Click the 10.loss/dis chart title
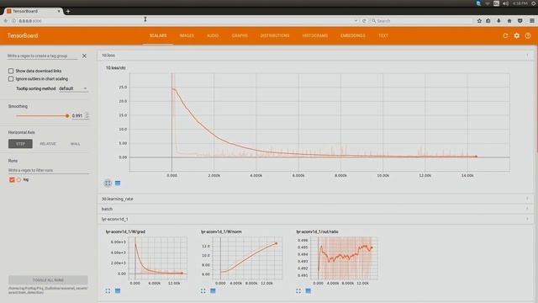This screenshot has width=538, height=303. (x=116, y=68)
